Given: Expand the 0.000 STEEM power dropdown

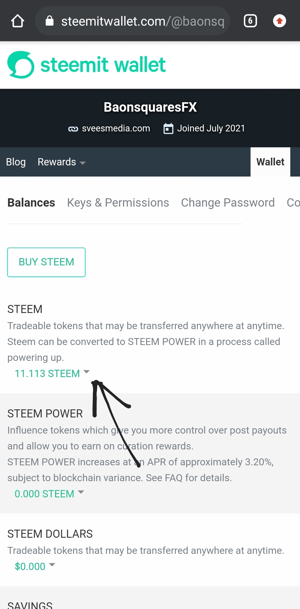Looking at the screenshot, I should click(x=49, y=494).
